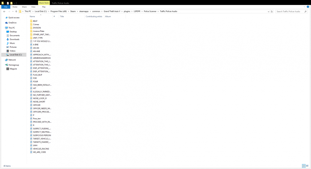The image size is (311, 169).
Task: Select the Music Tools contextual tab header
Action: tap(44, 3)
